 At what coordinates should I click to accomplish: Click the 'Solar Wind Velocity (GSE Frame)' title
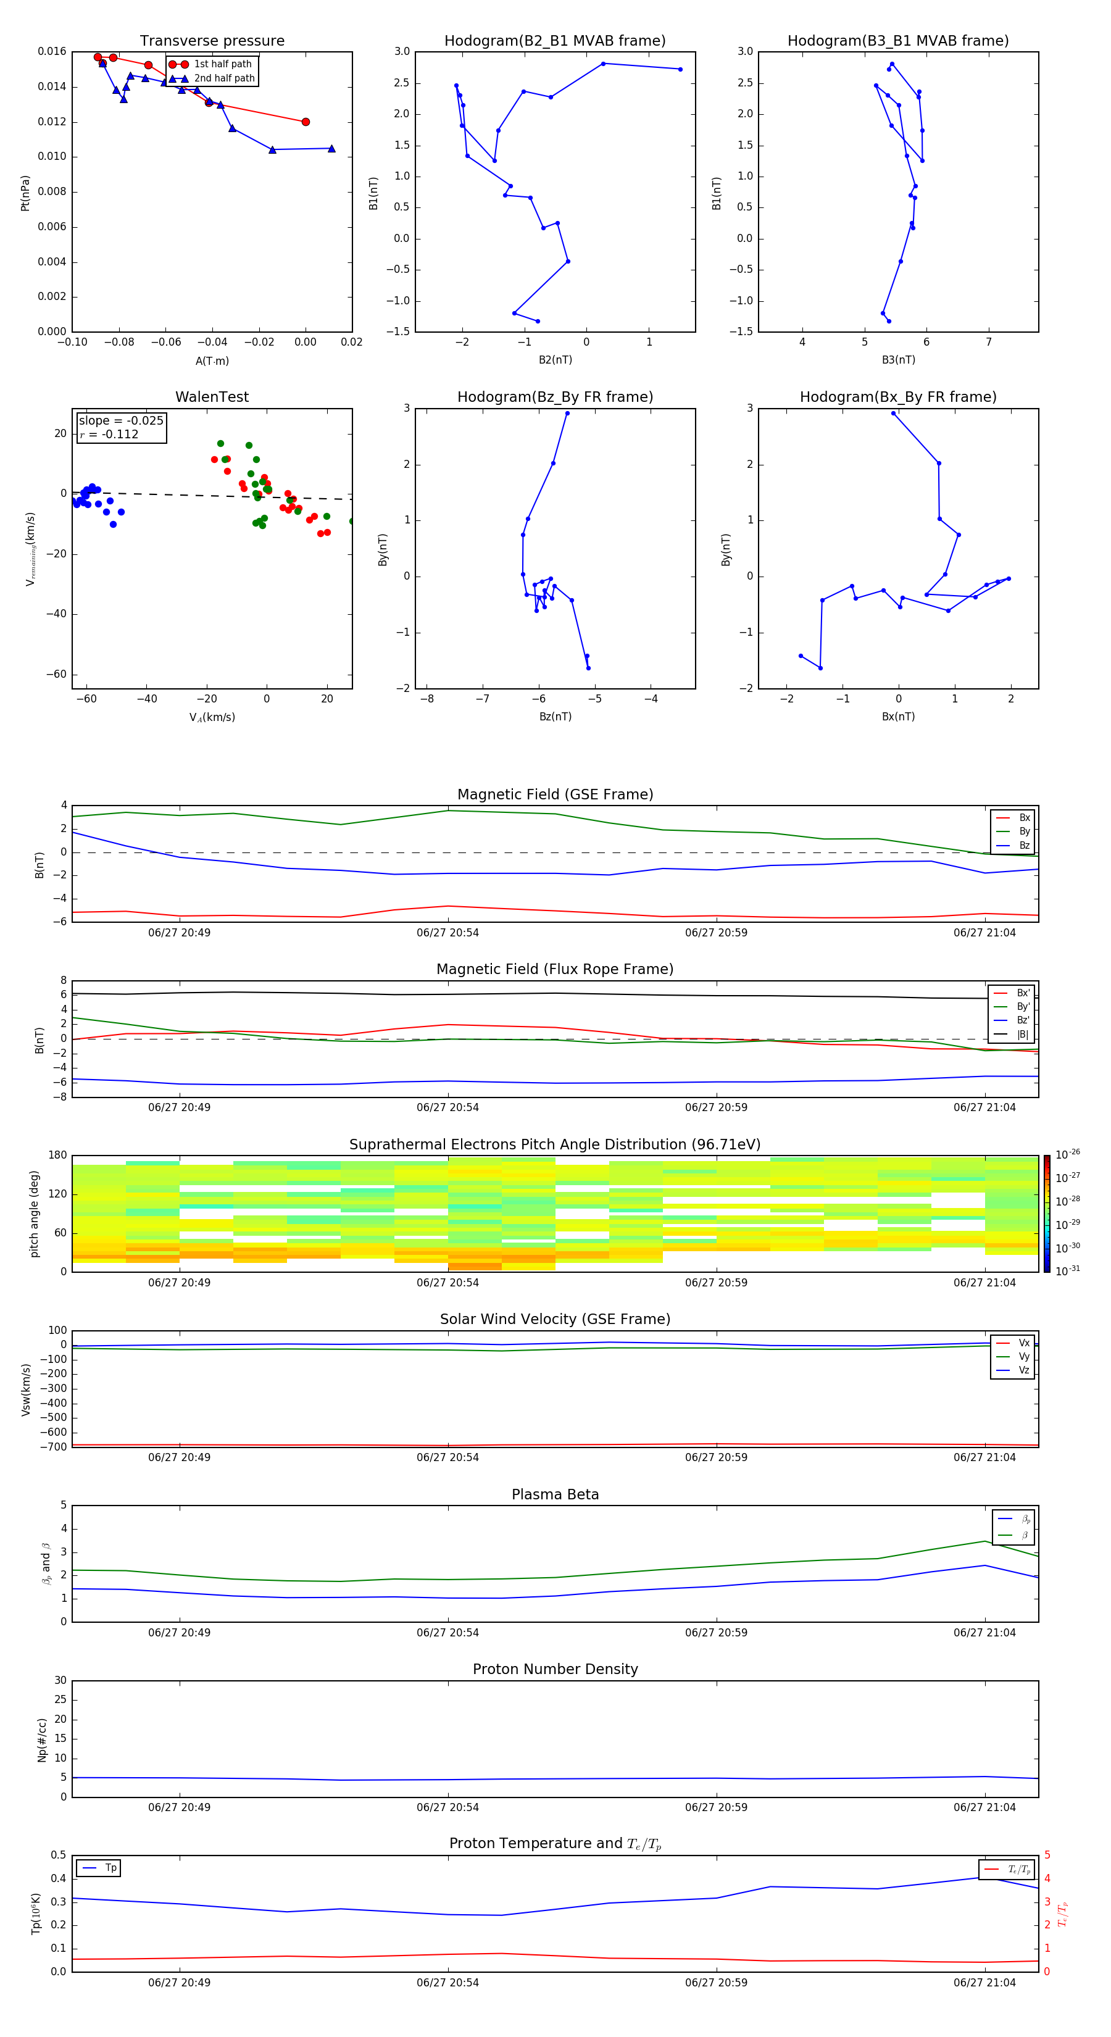pos(555,1319)
